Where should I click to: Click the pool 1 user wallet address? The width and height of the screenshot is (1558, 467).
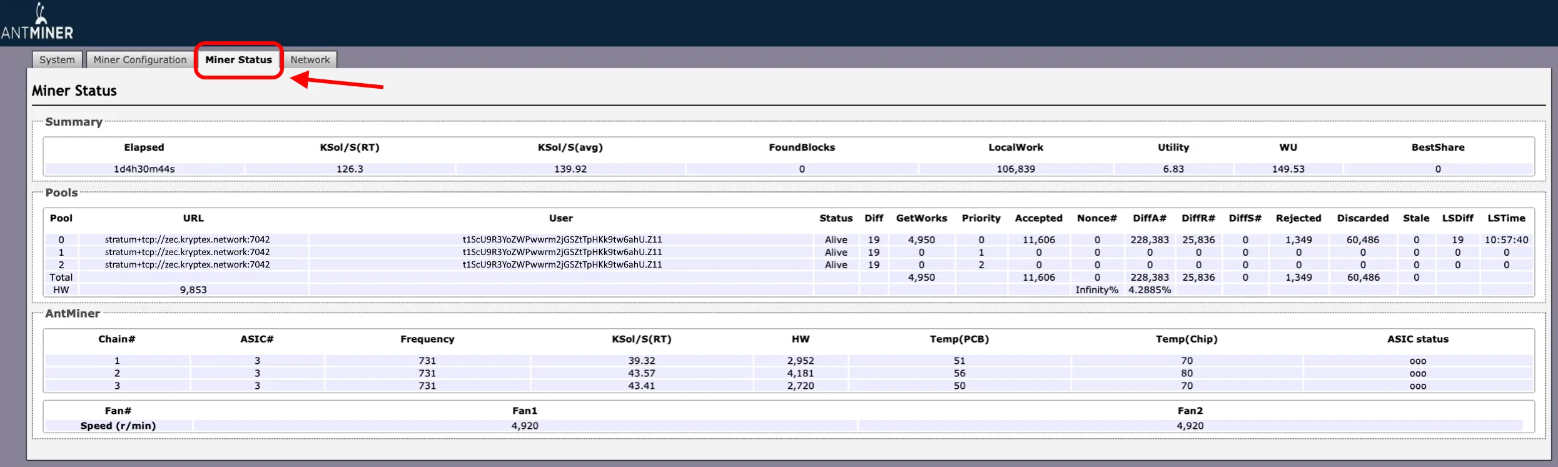(x=562, y=252)
